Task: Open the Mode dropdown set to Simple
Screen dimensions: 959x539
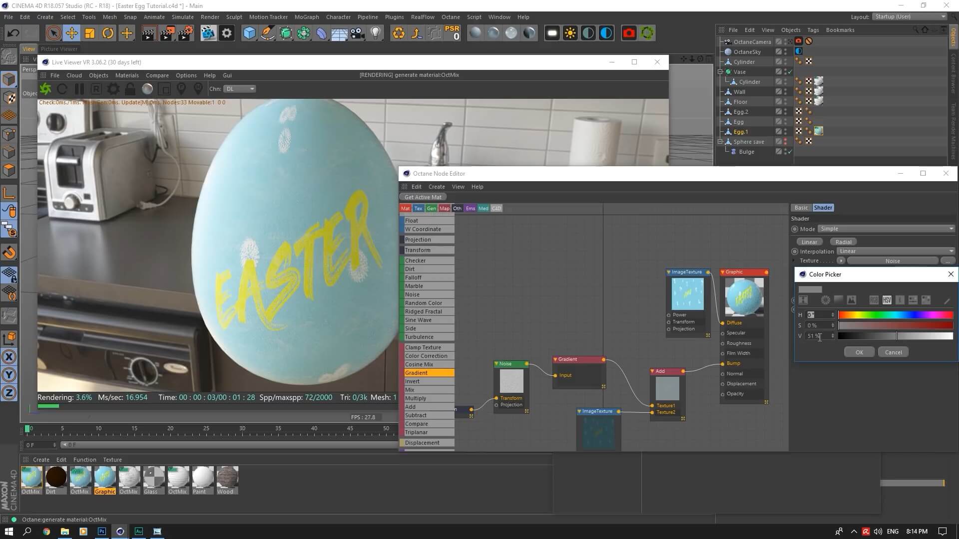Action: [x=886, y=229]
